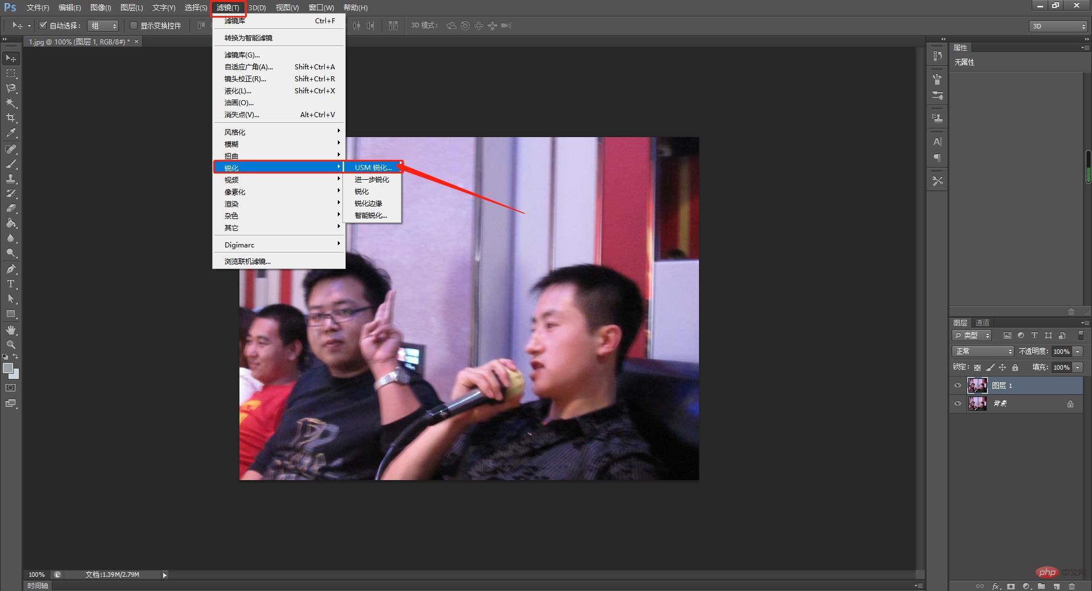Click the new adjustment layer button
The width and height of the screenshot is (1092, 591).
(x=1026, y=586)
